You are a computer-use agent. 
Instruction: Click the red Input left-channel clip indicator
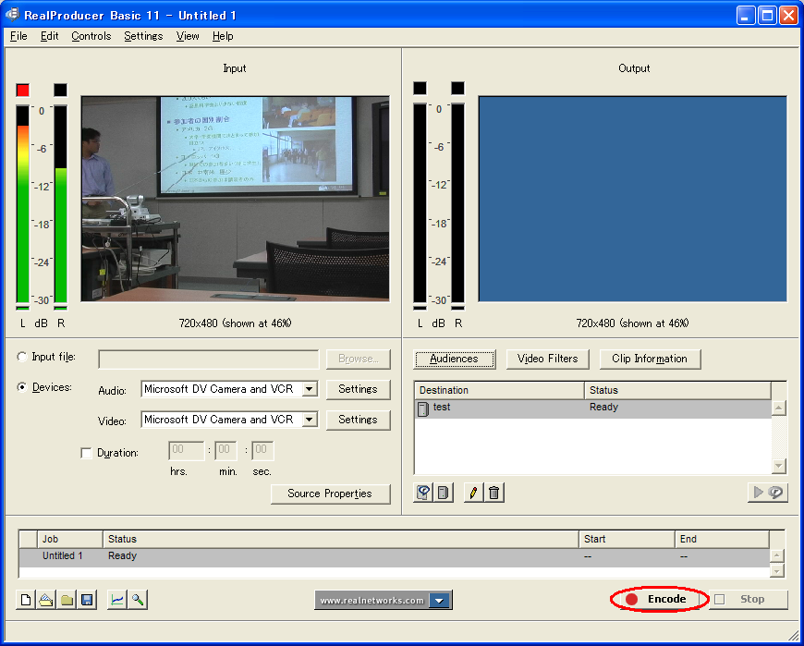[x=22, y=91]
